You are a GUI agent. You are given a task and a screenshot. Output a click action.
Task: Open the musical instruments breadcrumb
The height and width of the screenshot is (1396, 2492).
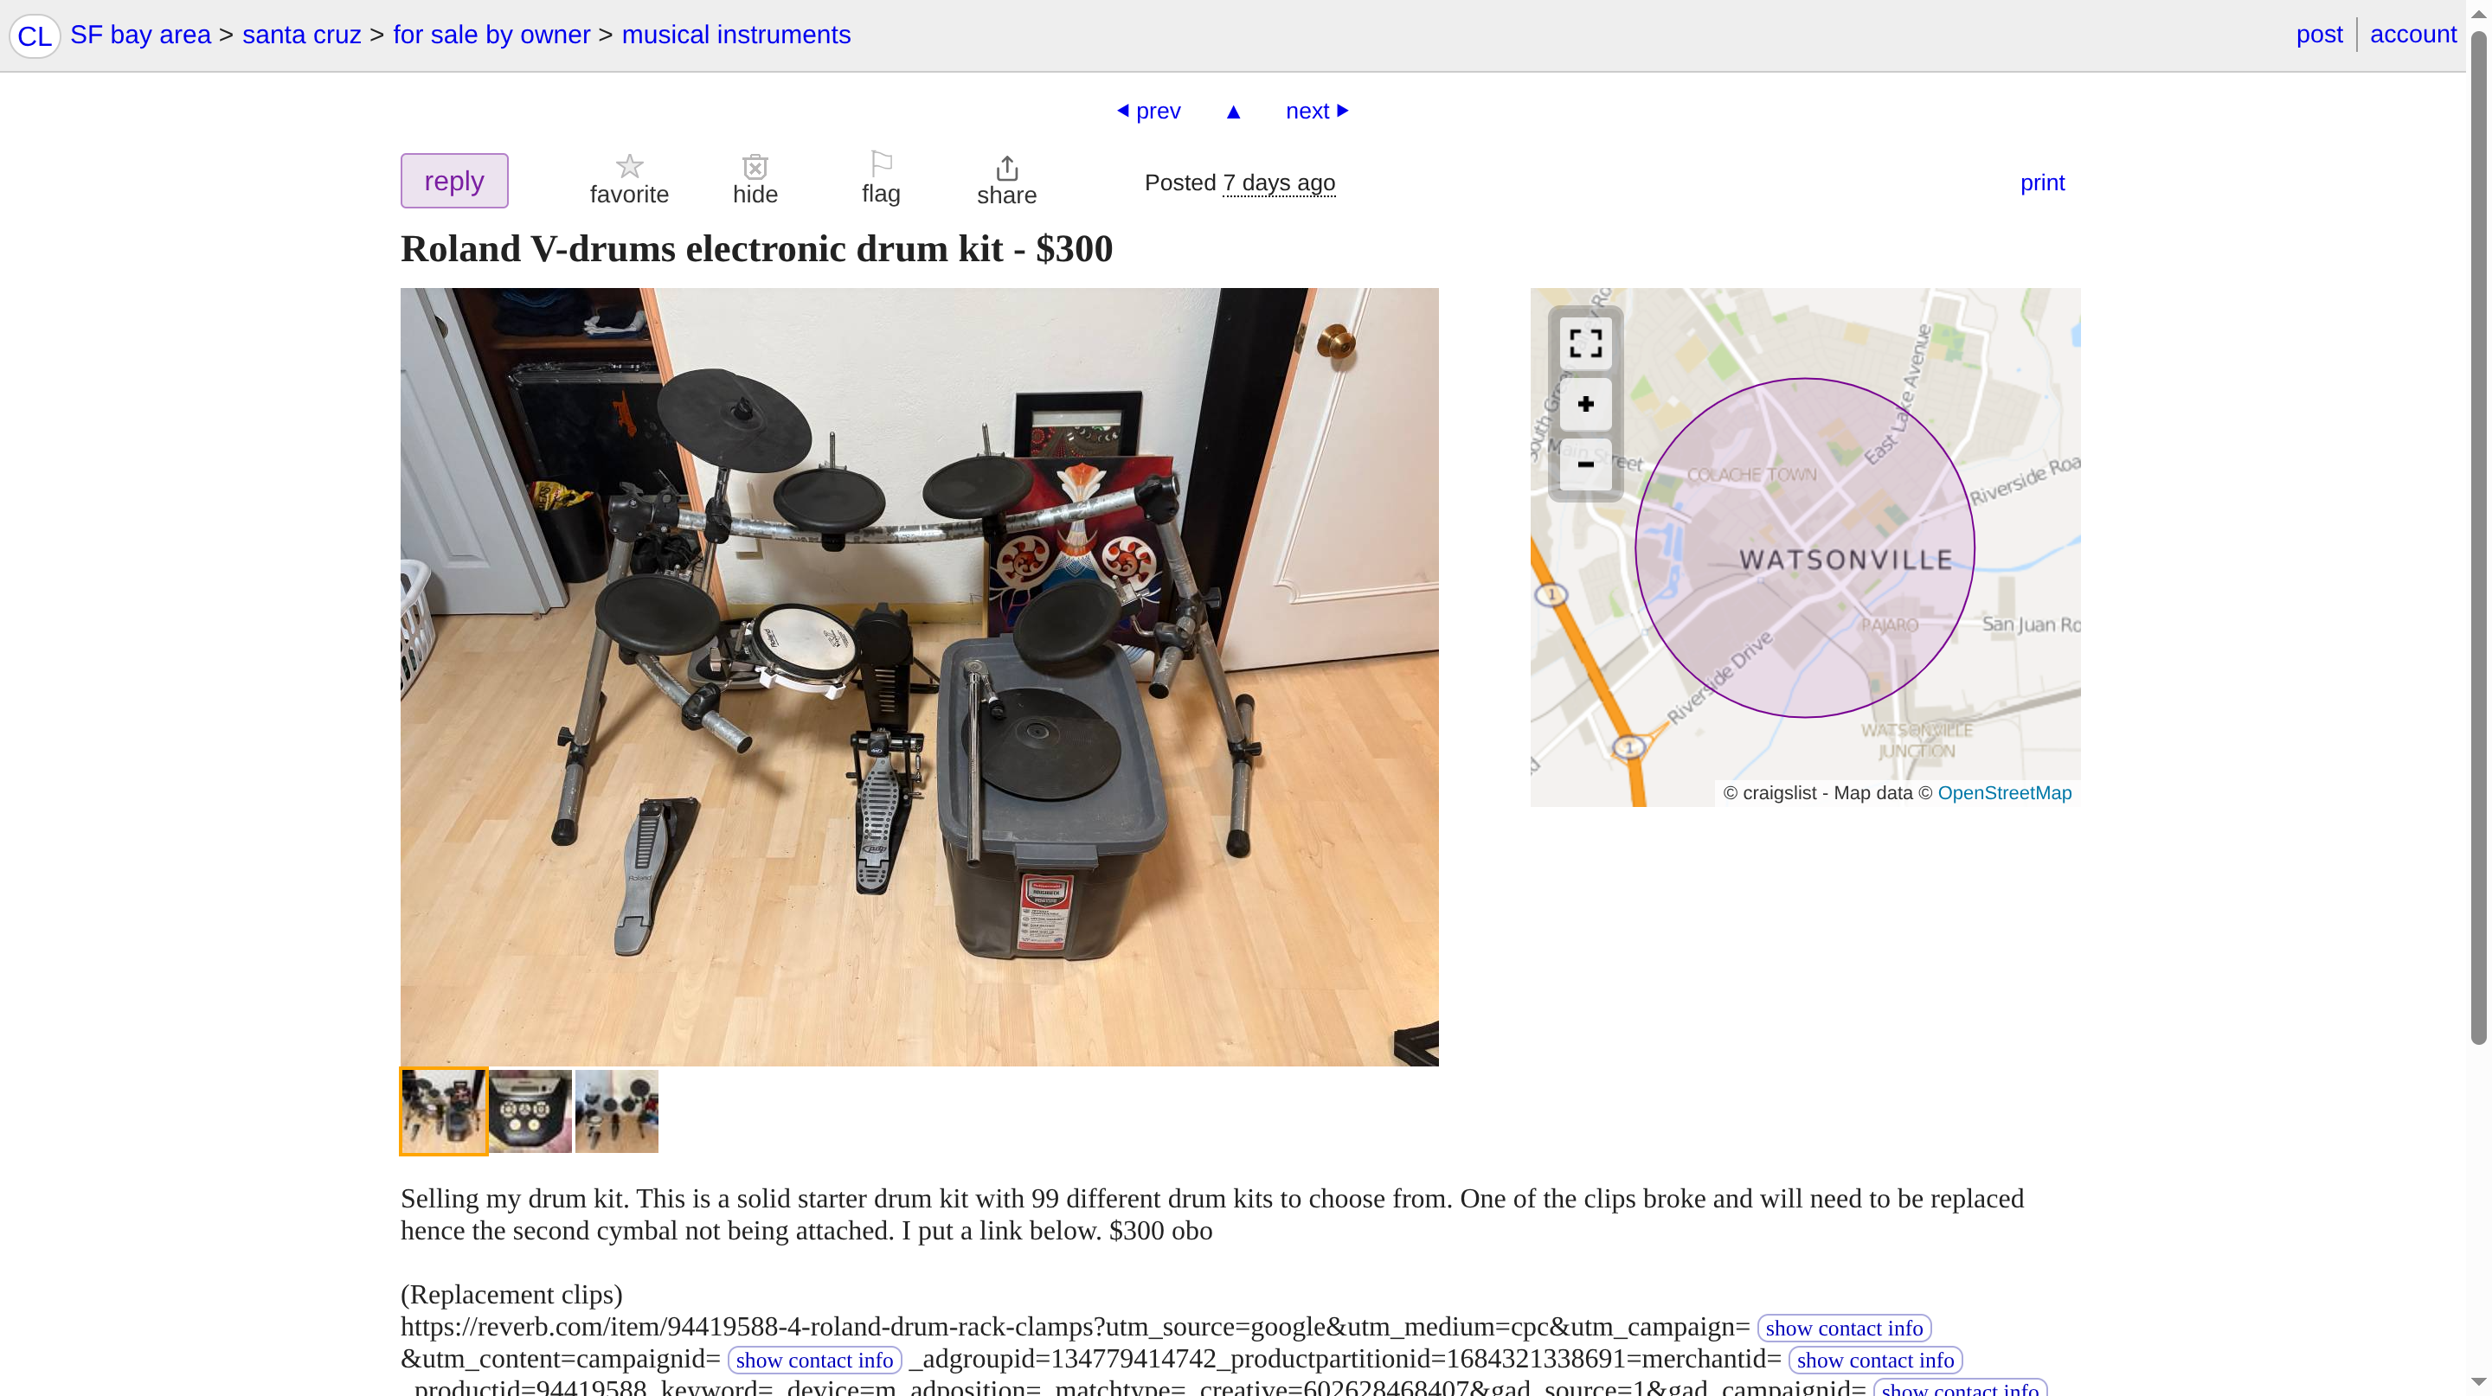pos(735,35)
